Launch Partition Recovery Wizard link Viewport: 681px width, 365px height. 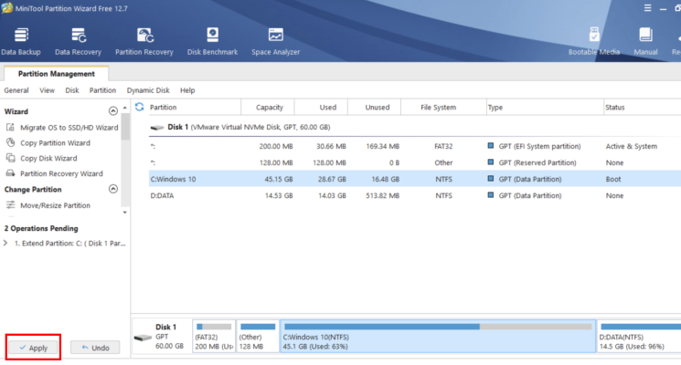point(61,173)
